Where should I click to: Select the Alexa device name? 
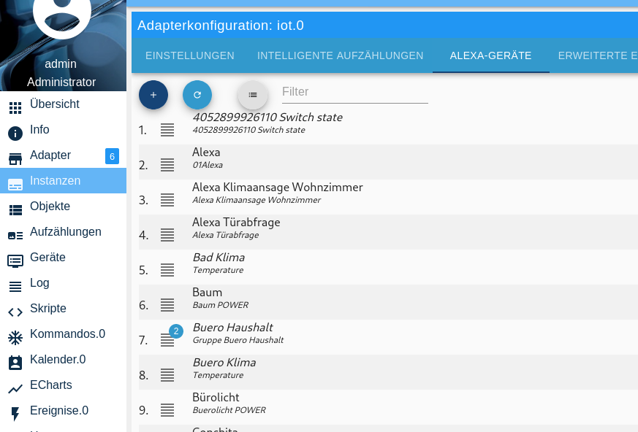(x=206, y=153)
